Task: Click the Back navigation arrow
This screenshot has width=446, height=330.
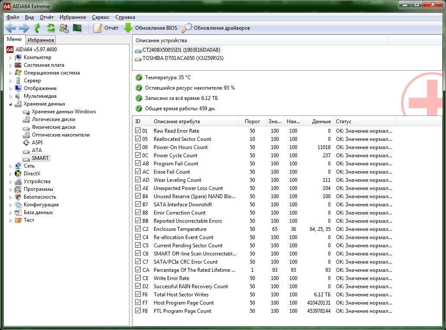Action: (x=11, y=28)
